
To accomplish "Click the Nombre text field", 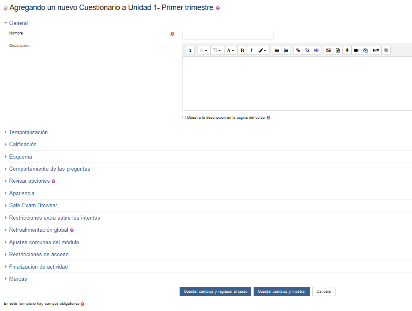I will 228,35.
